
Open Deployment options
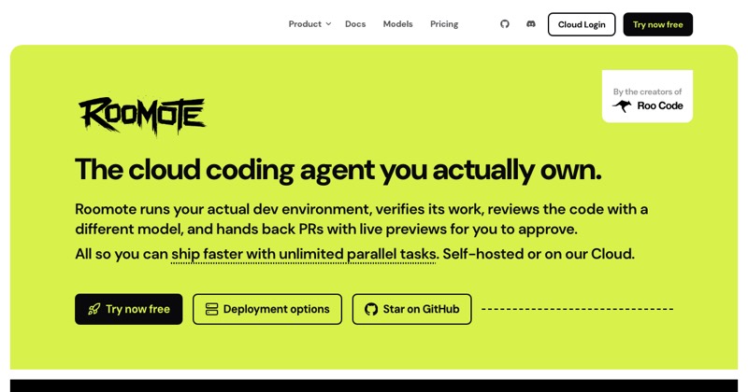point(267,309)
